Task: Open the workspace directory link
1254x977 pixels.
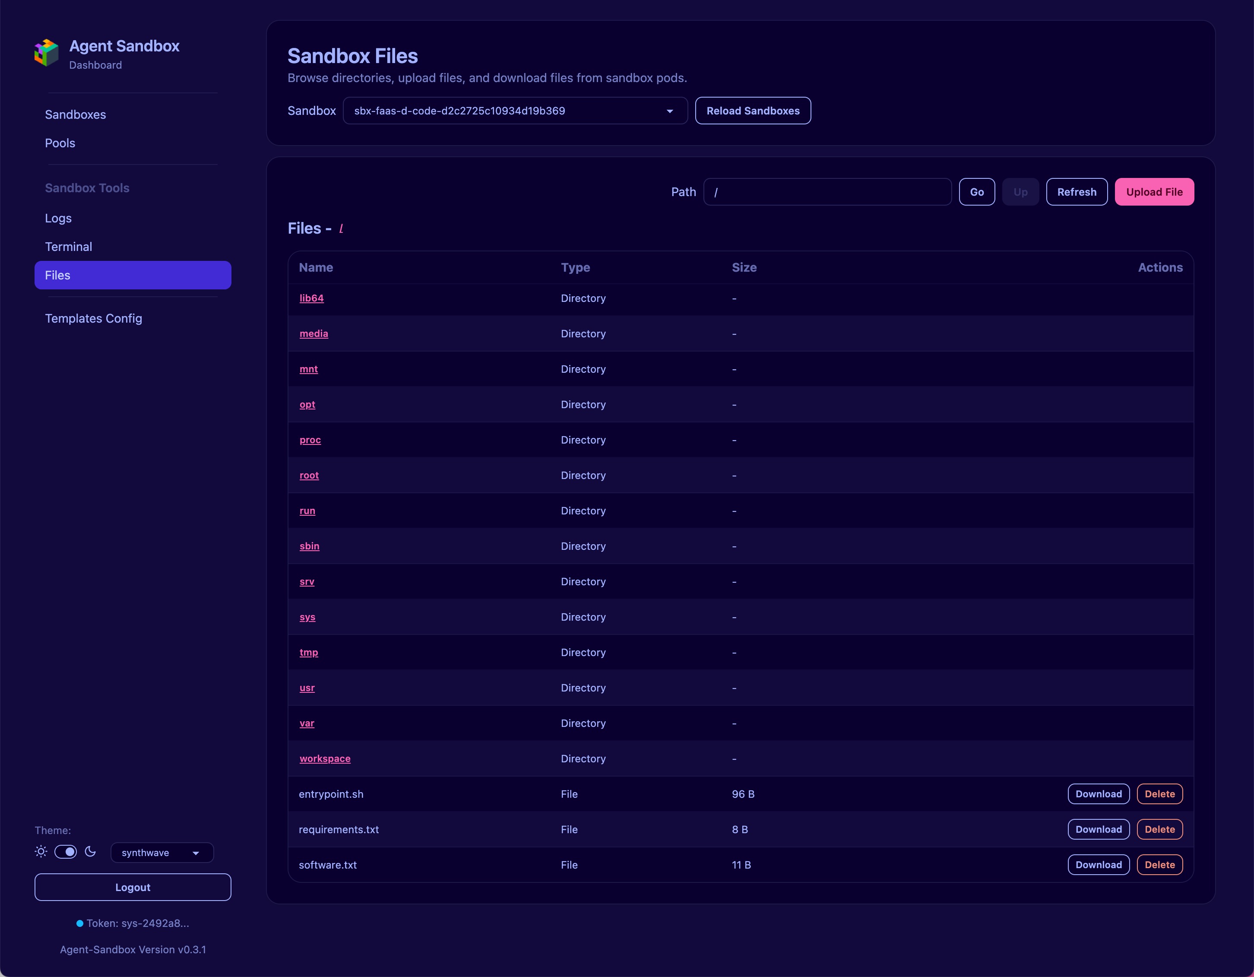Action: coord(325,759)
